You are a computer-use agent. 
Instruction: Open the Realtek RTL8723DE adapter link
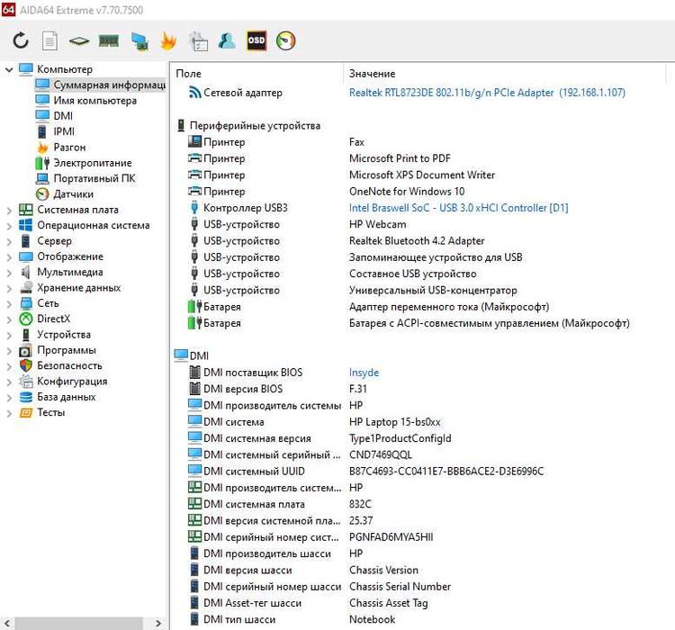pos(487,93)
